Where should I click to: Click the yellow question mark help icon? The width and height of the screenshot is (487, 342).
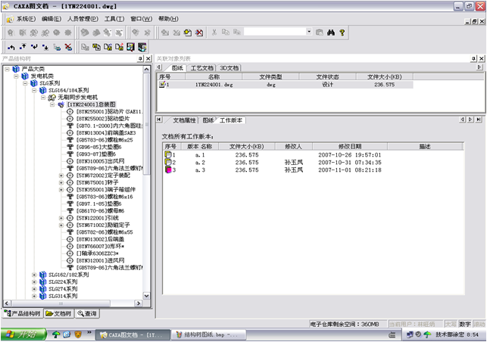click(x=342, y=33)
